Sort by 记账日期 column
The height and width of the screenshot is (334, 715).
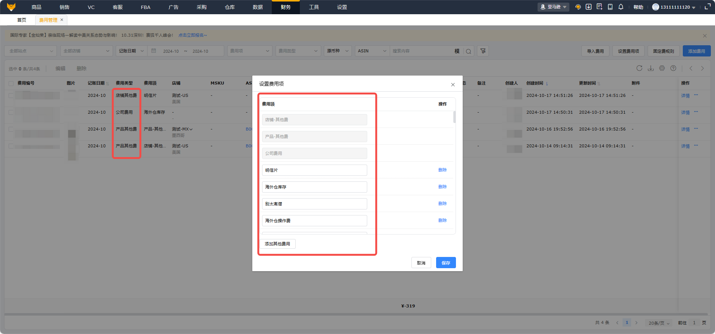click(107, 83)
